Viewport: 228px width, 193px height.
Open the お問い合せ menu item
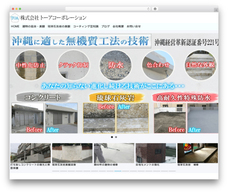[x=134, y=26]
